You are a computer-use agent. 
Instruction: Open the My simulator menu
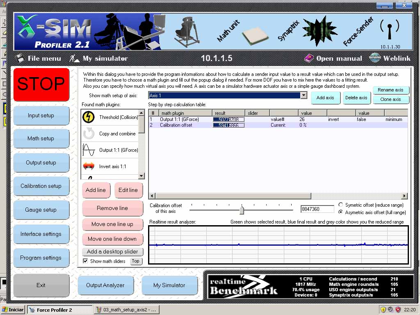[99, 58]
